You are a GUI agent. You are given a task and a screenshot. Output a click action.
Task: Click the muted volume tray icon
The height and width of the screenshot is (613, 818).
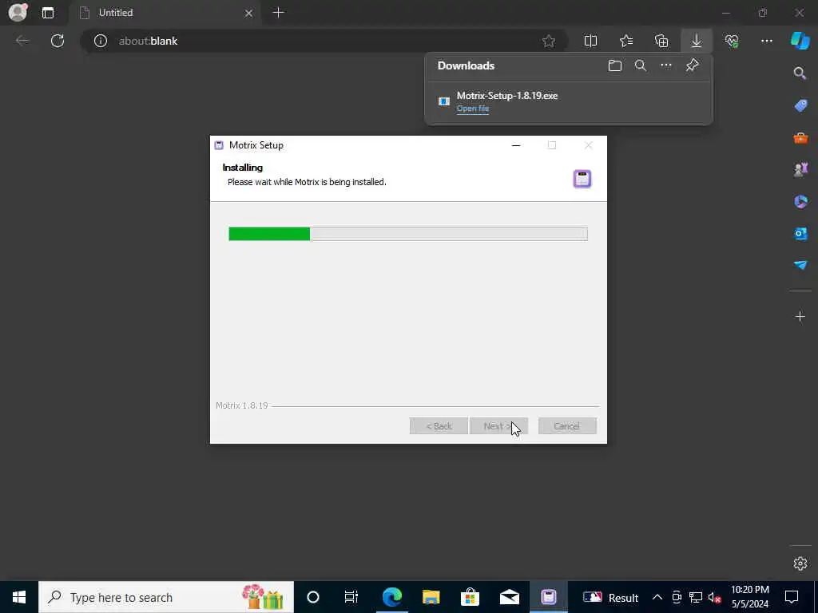pos(714,597)
